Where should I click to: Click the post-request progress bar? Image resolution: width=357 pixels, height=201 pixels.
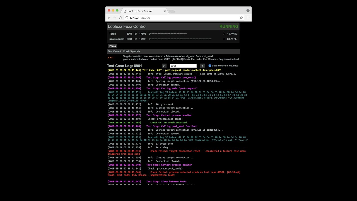[187, 39]
